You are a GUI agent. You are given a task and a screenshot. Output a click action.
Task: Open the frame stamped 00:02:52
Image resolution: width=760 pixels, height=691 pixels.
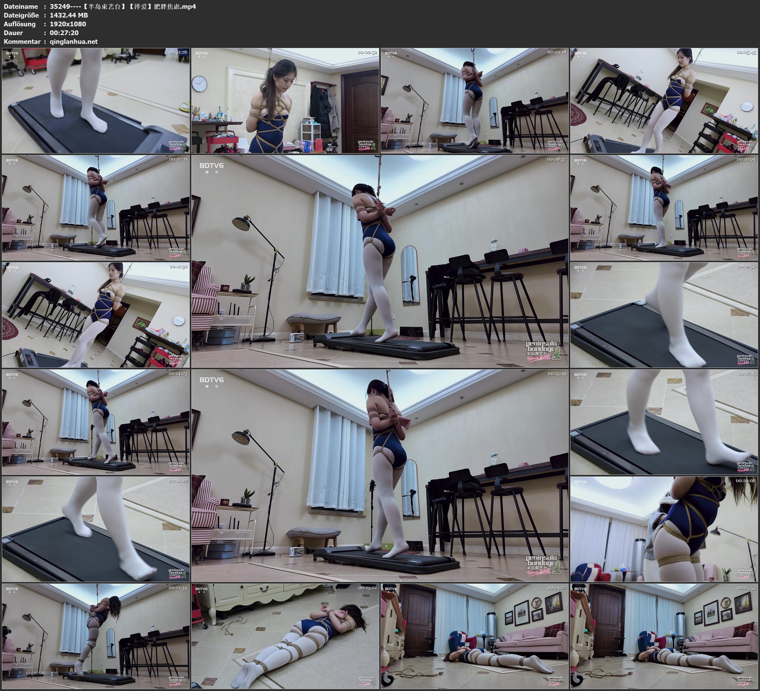(285, 101)
